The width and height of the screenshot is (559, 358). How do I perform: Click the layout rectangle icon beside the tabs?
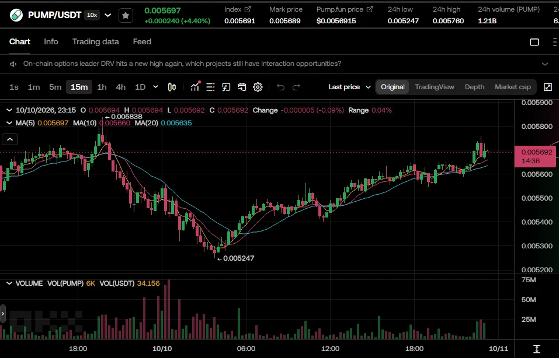coord(534,42)
